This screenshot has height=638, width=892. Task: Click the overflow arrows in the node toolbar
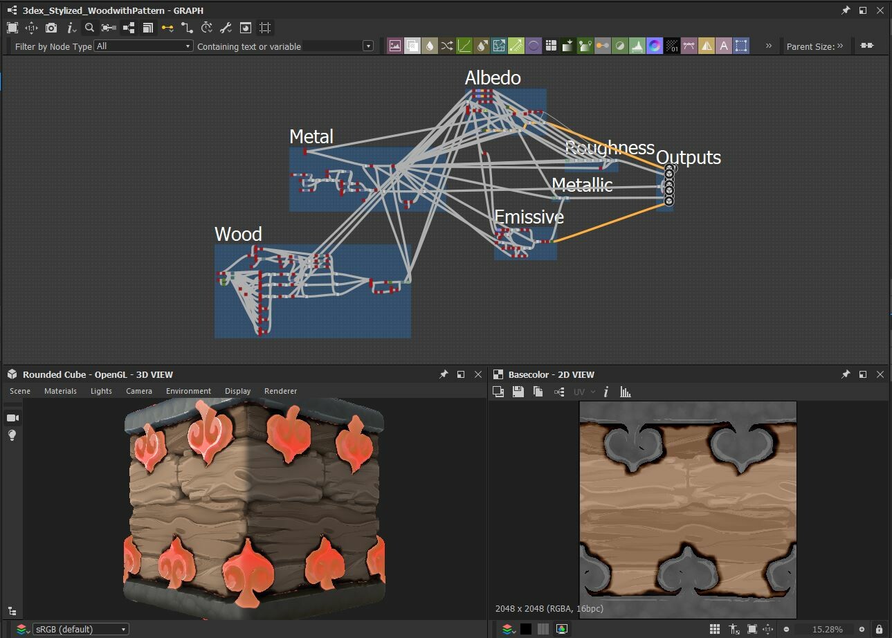768,45
